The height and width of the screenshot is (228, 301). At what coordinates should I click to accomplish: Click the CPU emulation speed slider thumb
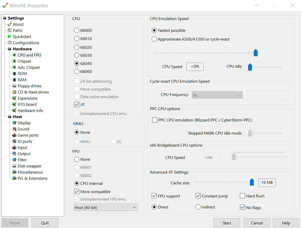[x=256, y=53]
